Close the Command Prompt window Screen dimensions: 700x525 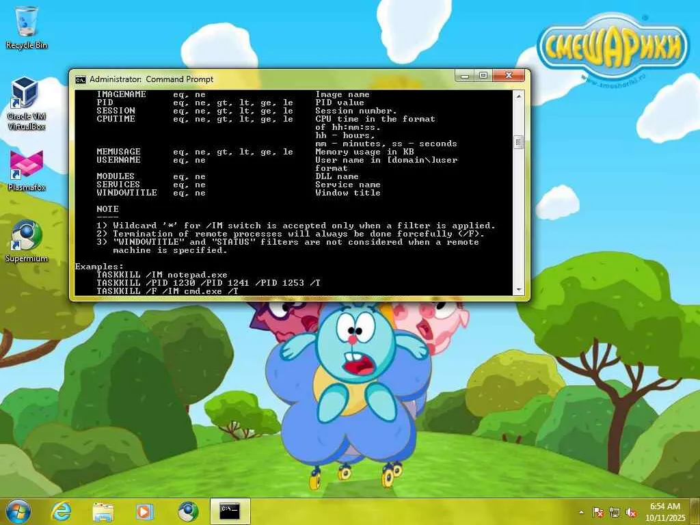(x=509, y=75)
